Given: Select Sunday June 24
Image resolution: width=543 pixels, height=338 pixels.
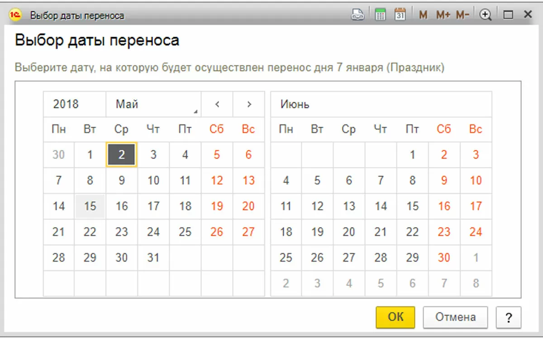Looking at the screenshot, I should (476, 232).
